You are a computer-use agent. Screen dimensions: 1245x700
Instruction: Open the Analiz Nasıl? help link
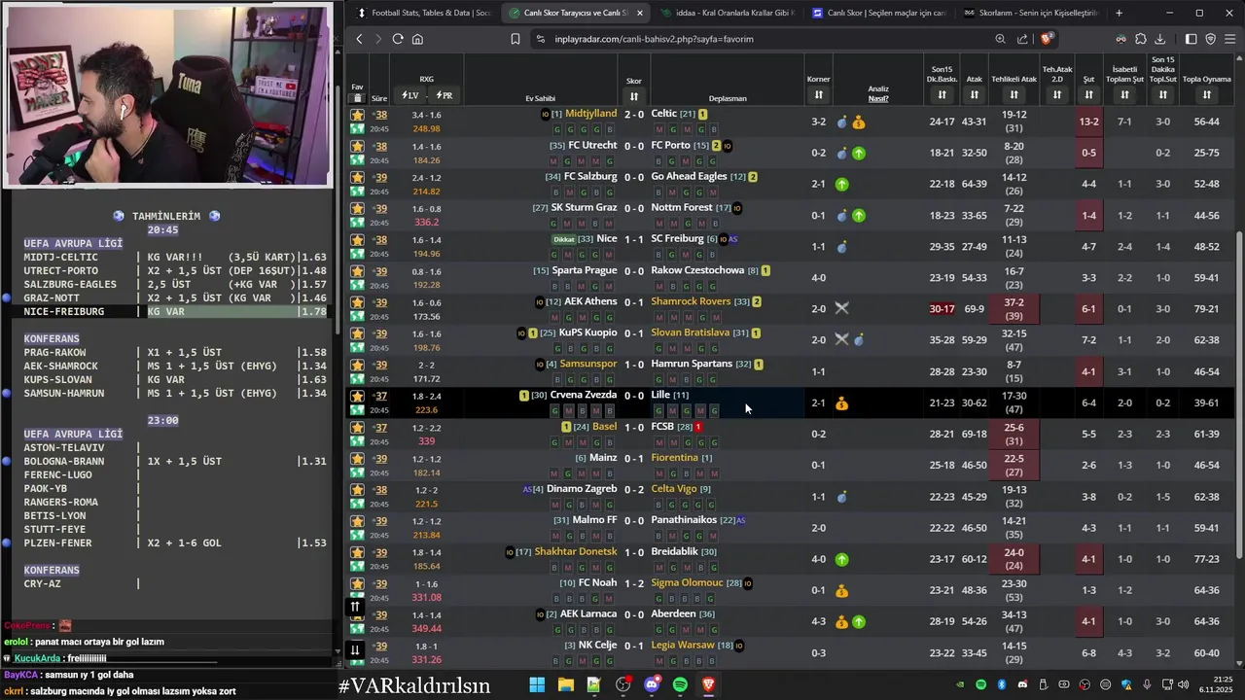(x=878, y=98)
